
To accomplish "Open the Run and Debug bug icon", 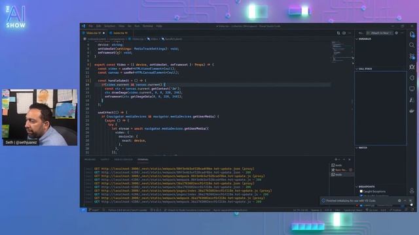I will (x=412, y=67).
